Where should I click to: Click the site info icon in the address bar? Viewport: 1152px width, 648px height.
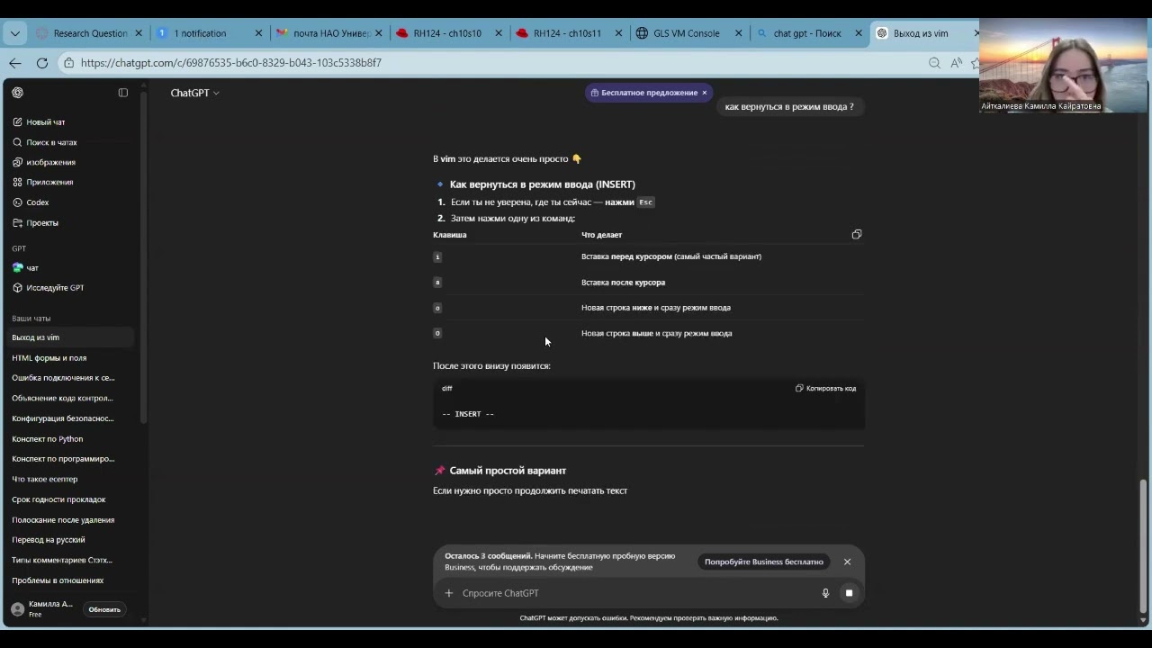69,63
